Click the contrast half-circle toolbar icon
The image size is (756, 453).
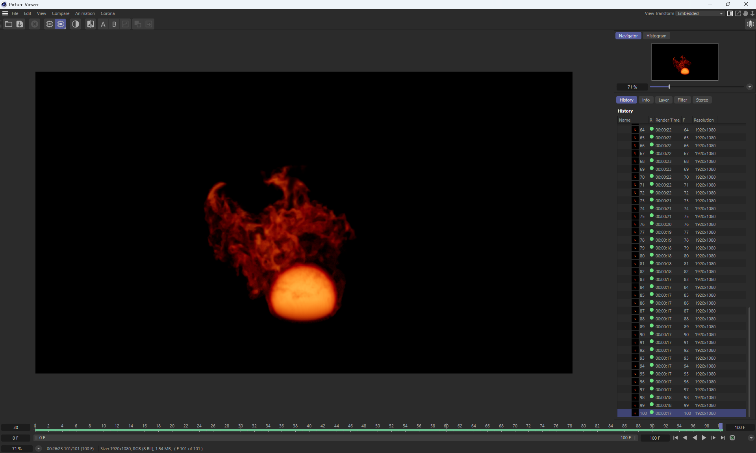point(76,24)
